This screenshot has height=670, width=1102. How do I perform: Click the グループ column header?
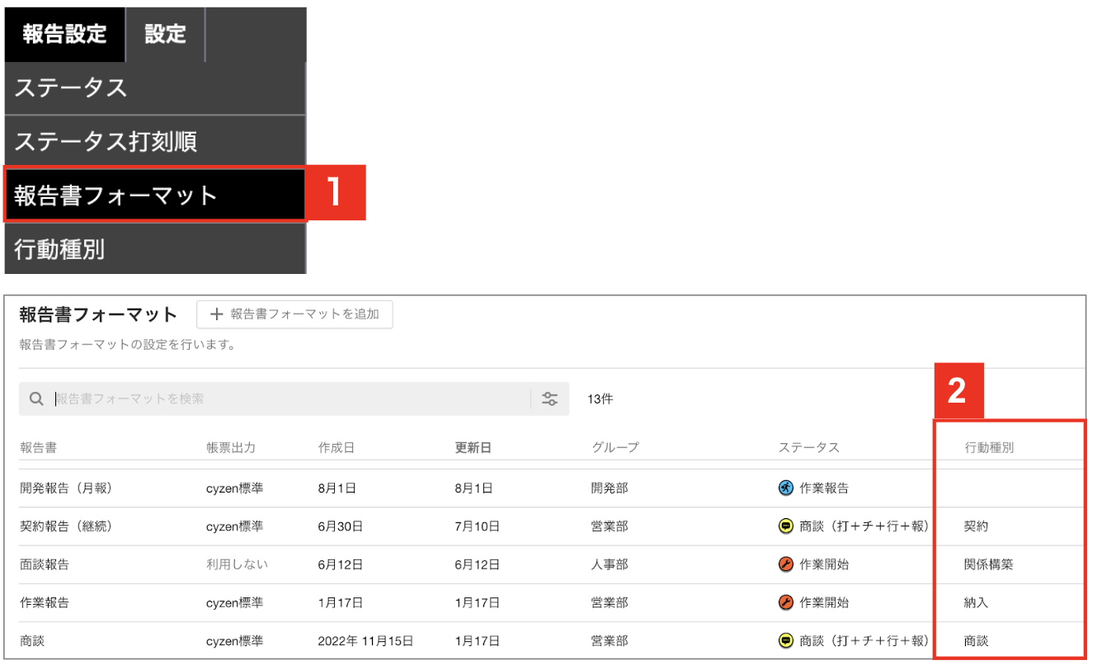point(615,447)
